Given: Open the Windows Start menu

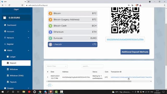Looking at the screenshot, I should coord(2,92).
